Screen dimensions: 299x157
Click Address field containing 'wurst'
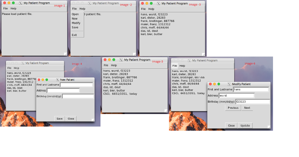pos(237,96)
